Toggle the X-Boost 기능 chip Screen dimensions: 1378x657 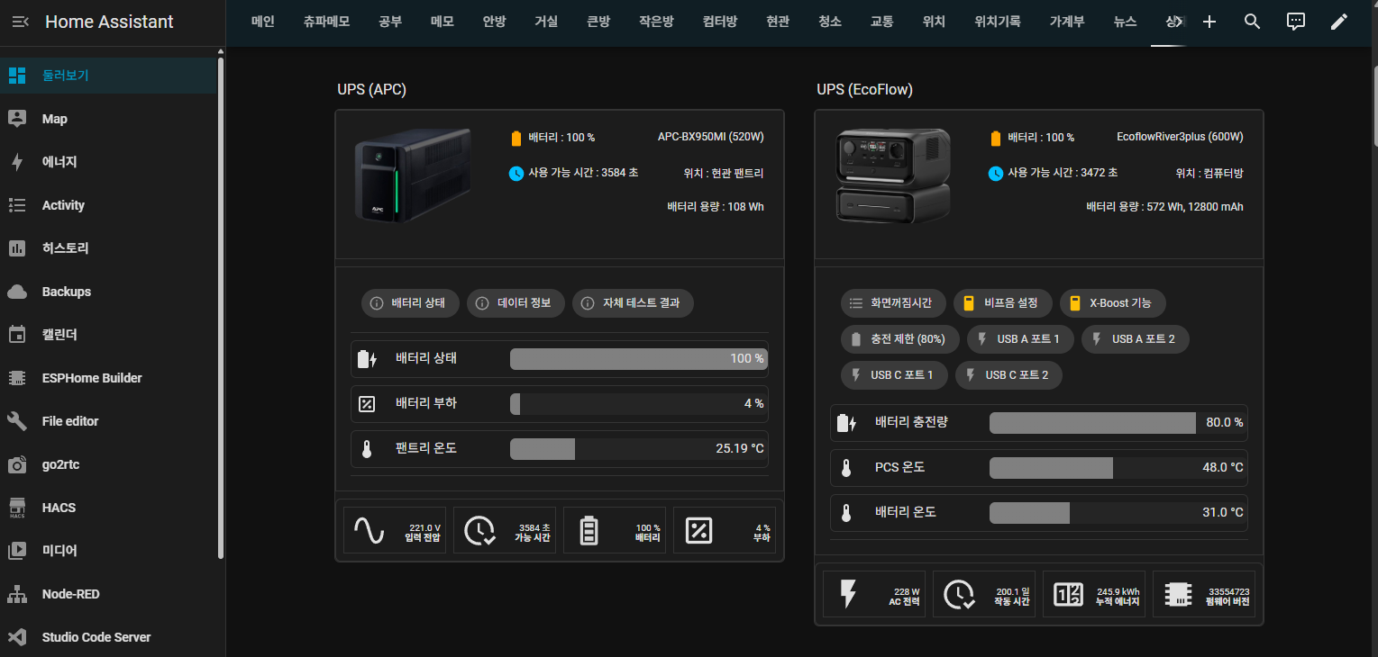click(1111, 303)
